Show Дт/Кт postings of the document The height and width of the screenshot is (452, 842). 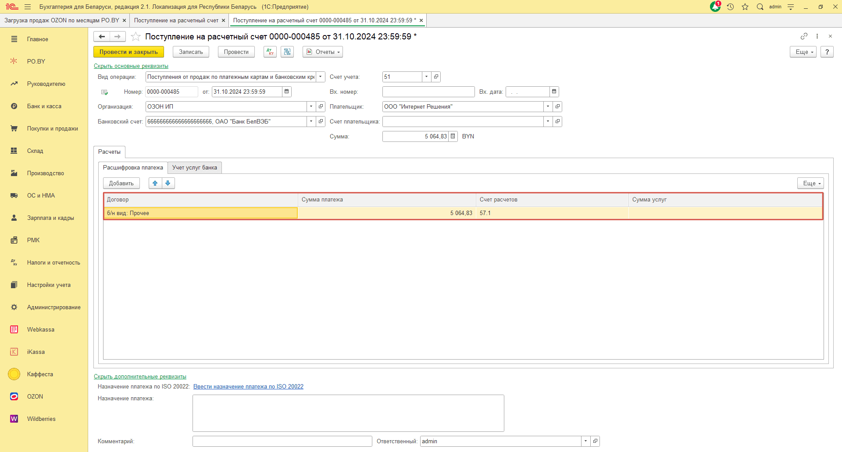[x=270, y=52]
